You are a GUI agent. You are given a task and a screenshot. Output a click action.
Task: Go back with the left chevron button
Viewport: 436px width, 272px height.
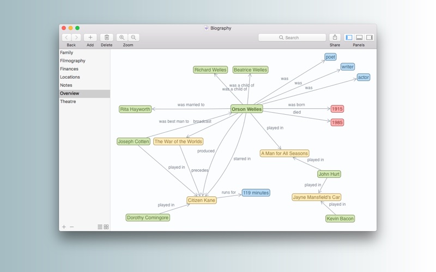coord(66,38)
